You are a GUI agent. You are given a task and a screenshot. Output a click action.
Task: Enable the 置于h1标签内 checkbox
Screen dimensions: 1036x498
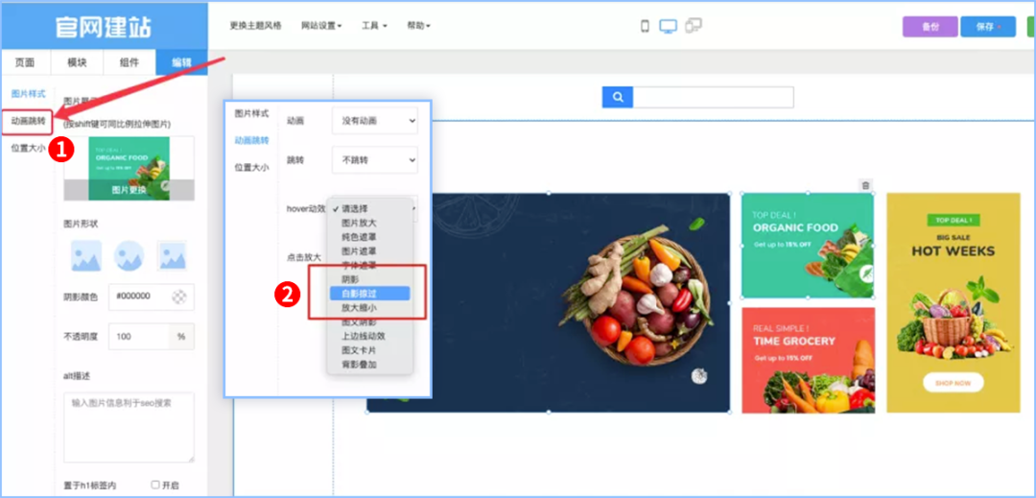(x=155, y=485)
